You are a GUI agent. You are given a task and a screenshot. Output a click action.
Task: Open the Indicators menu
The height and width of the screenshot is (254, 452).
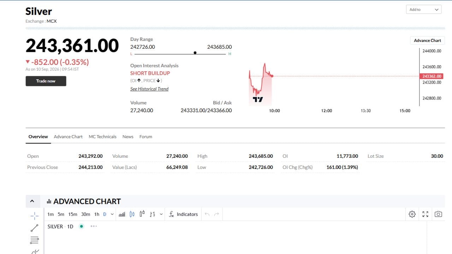[x=183, y=214]
